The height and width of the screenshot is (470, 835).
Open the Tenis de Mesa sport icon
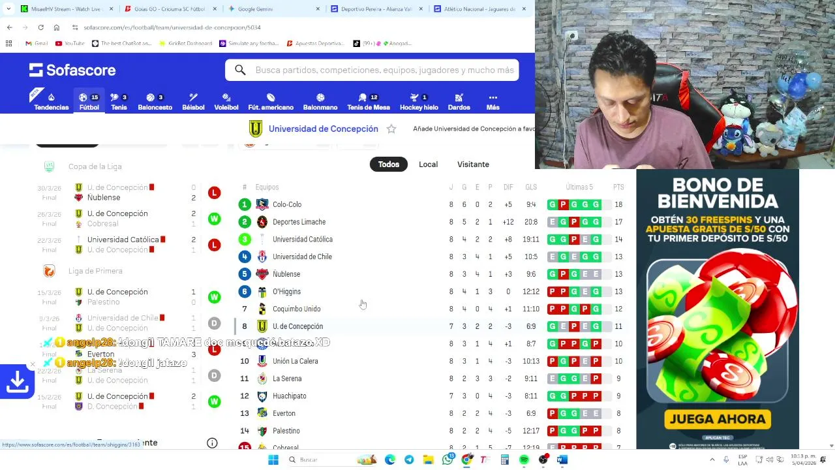click(x=369, y=101)
